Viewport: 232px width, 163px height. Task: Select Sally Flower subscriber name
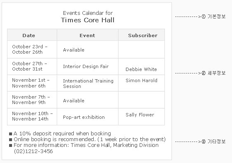tap(140, 115)
